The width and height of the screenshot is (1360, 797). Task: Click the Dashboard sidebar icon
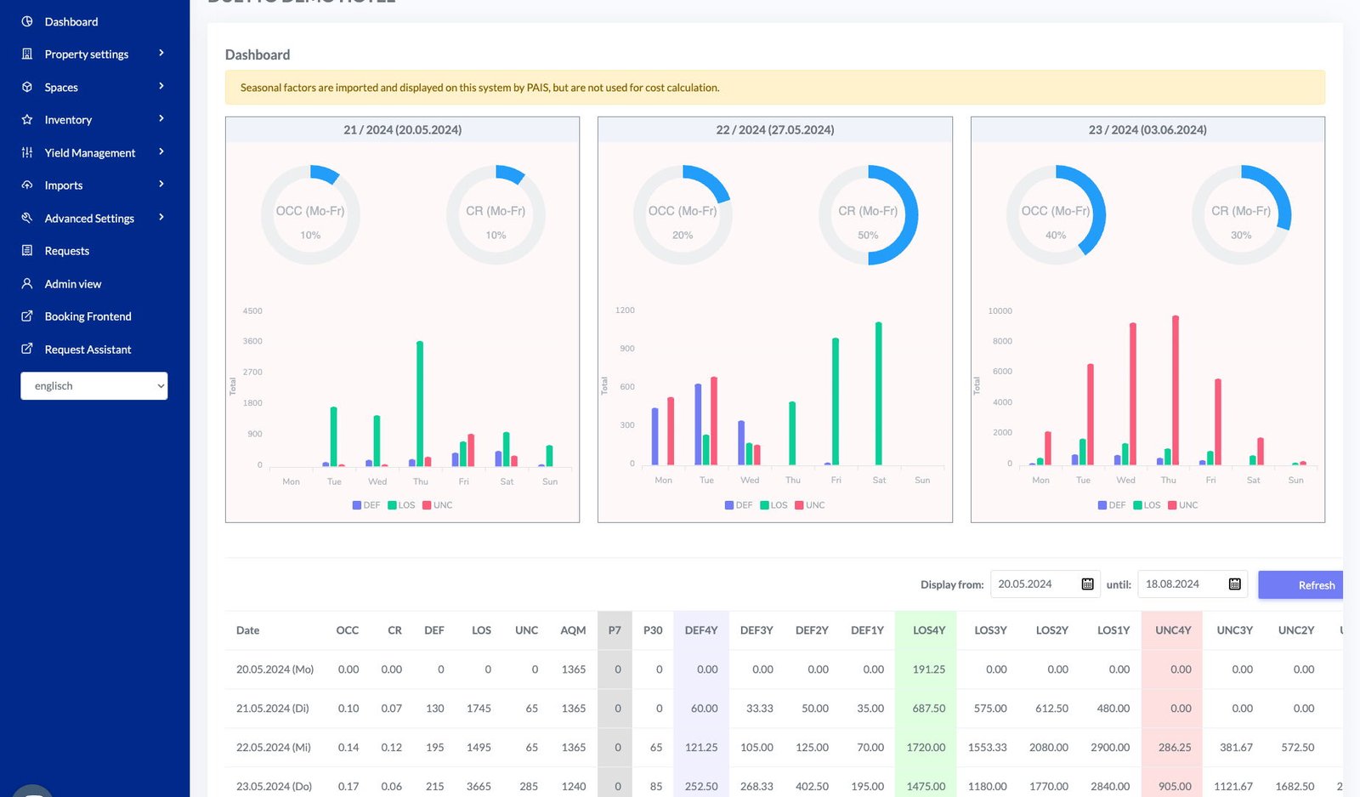[27, 21]
